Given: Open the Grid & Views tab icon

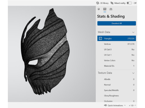Looking at the screenshot, I should tap(111, 9).
